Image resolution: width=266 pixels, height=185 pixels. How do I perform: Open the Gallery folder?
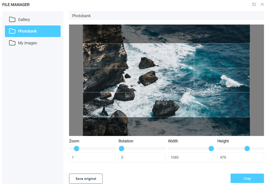coord(24,20)
